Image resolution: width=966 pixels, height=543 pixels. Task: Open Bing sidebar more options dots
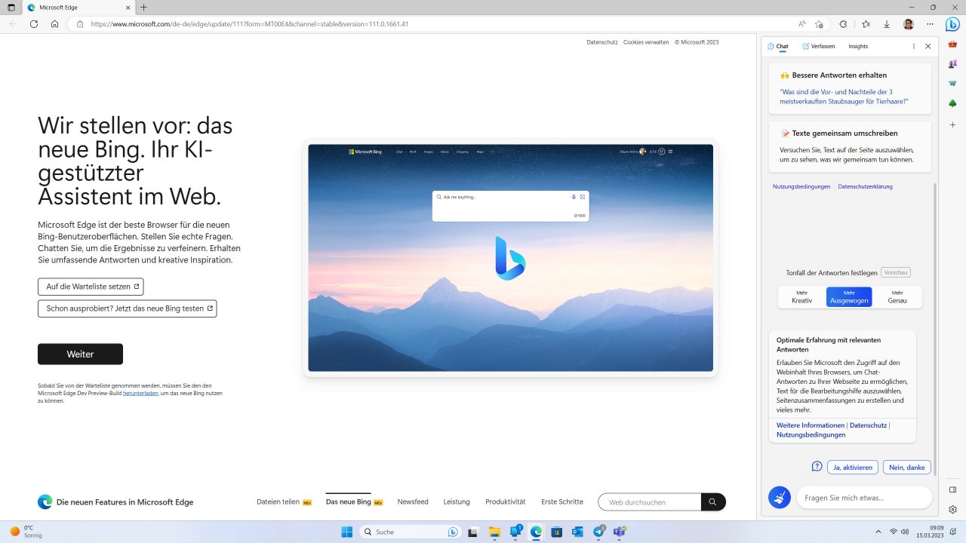[x=914, y=46]
